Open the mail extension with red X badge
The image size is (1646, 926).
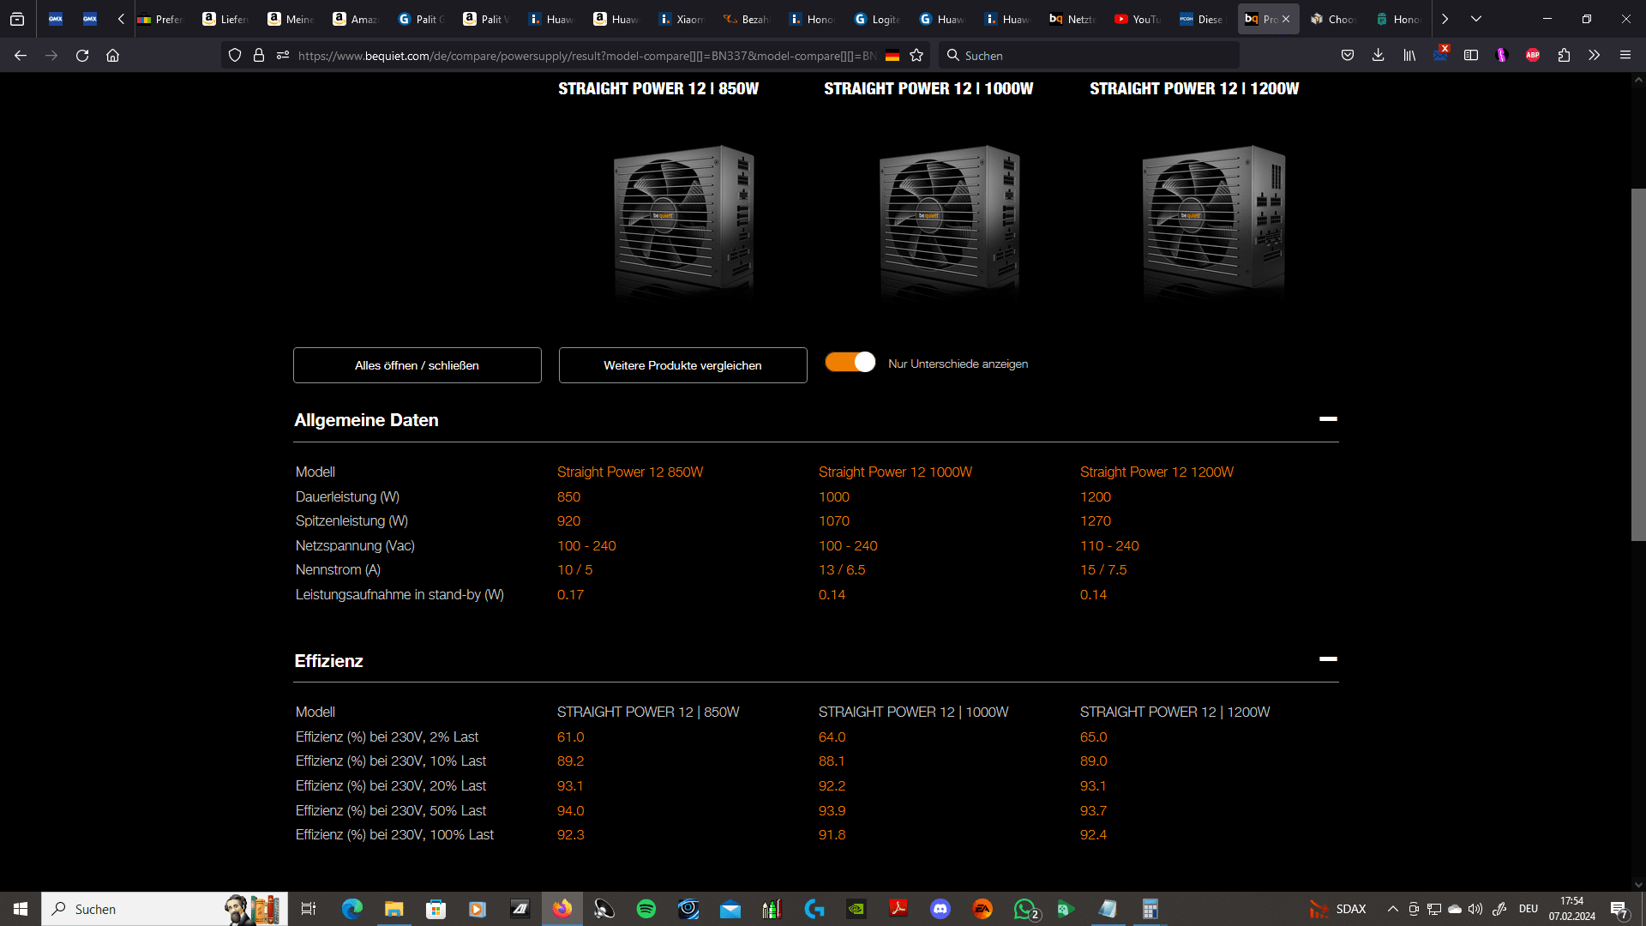[1440, 55]
